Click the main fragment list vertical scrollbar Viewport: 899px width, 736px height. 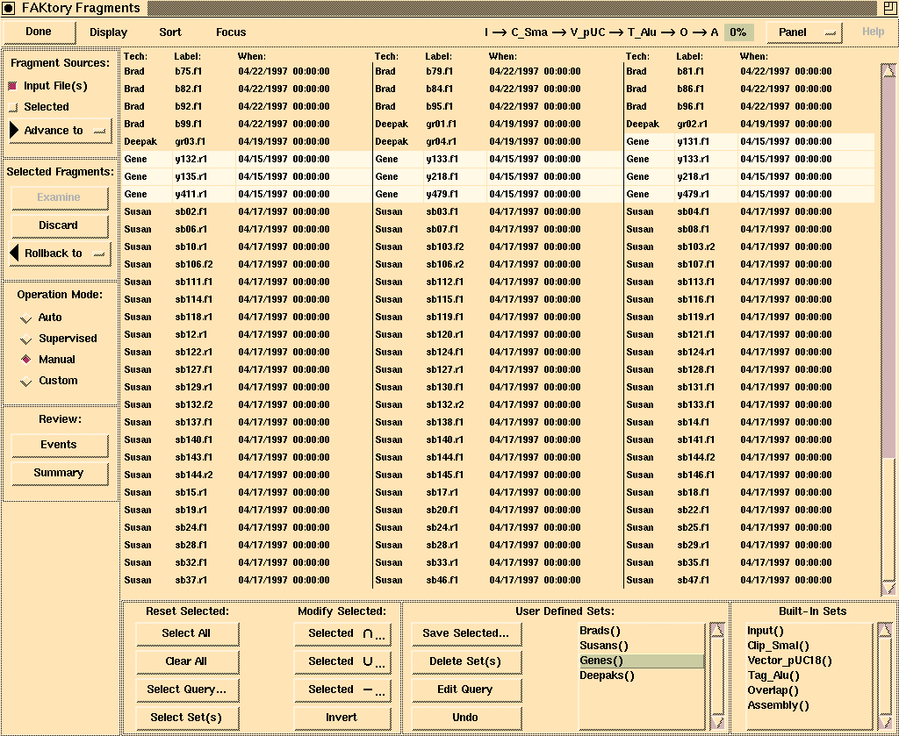pos(888,263)
